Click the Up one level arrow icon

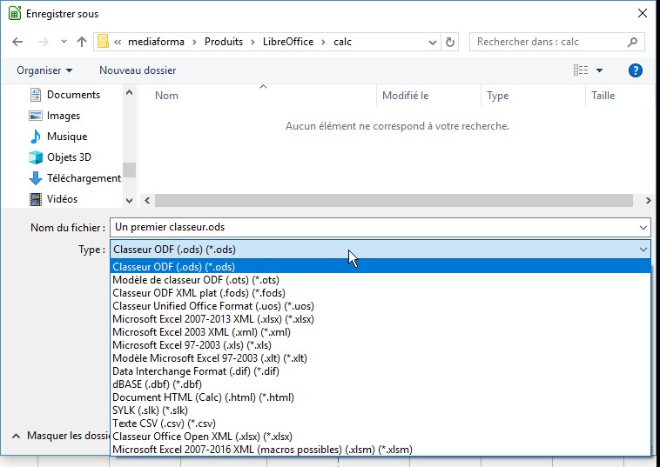82,42
